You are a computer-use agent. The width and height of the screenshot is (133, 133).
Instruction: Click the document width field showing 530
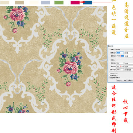(x=120, y=63)
